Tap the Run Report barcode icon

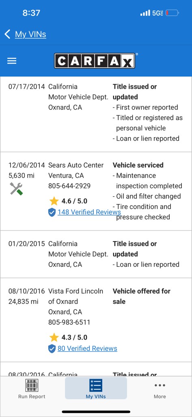coord(32,385)
